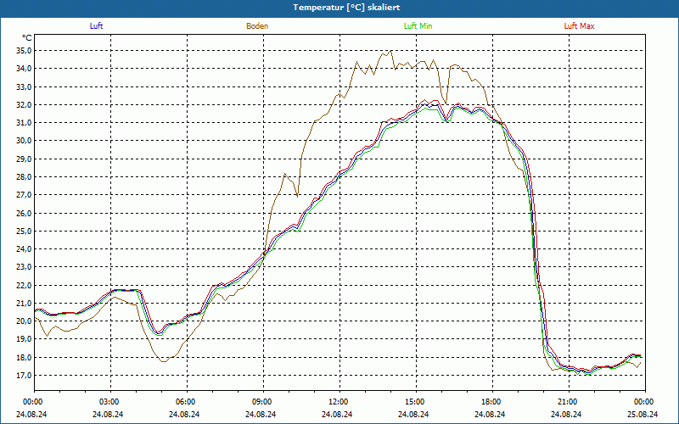This screenshot has height=424, width=679.
Task: Click the 26,0 y-axis value
Action: (x=25, y=213)
